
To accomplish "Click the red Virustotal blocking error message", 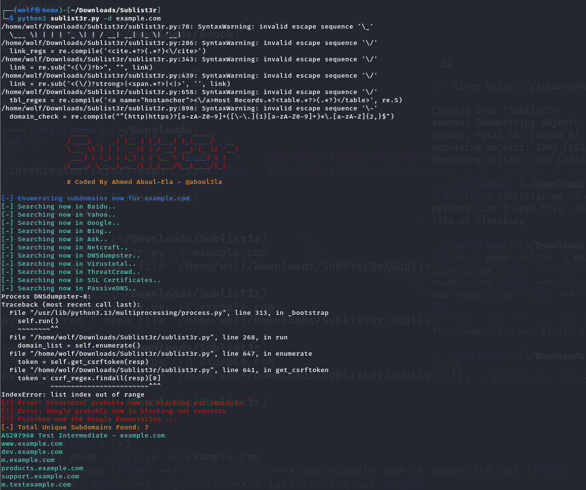I will [x=123, y=403].
